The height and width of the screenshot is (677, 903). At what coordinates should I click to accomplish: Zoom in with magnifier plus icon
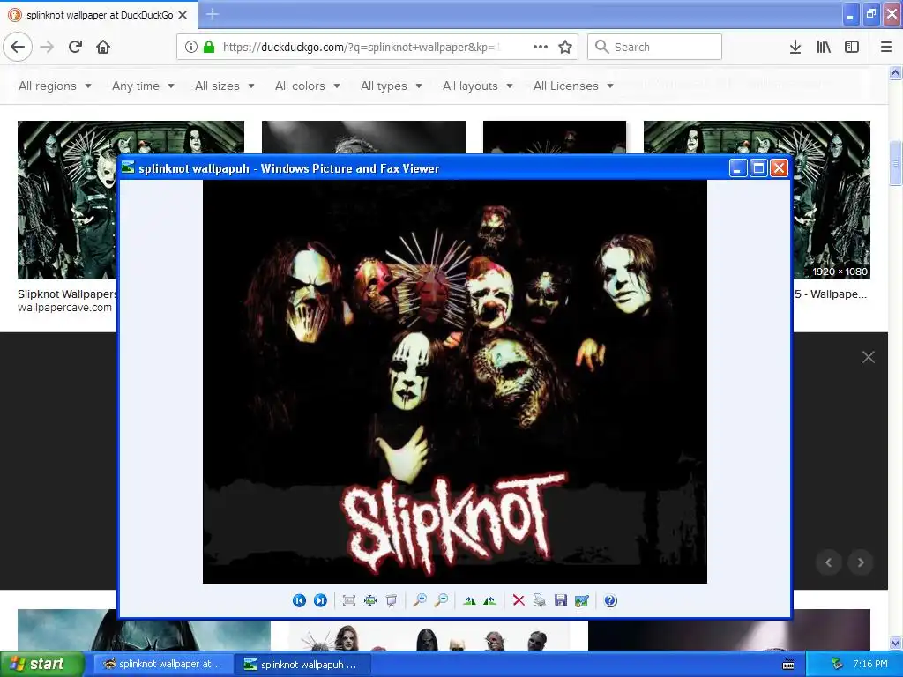[x=420, y=600]
